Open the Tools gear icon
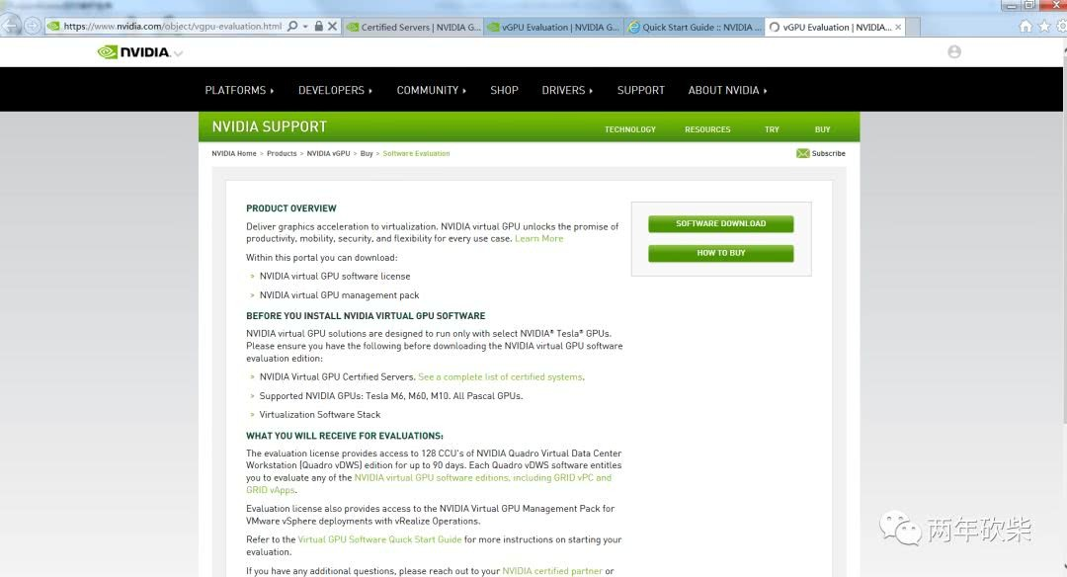Image resolution: width=1067 pixels, height=577 pixels. [x=1060, y=28]
